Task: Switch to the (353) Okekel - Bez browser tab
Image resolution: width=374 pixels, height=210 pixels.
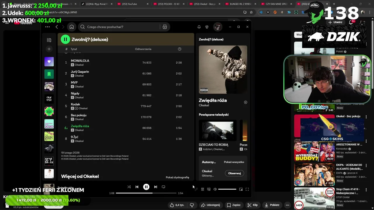Action: [205, 4]
